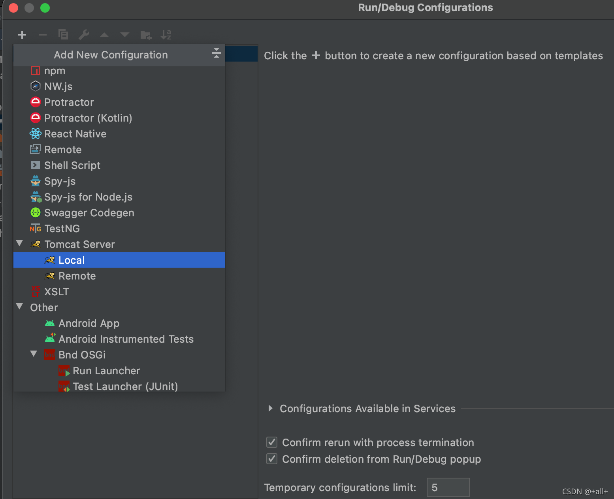Viewport: 614px width, 499px height.
Task: Toggle Confirm rerun with process termination
Action: click(272, 442)
